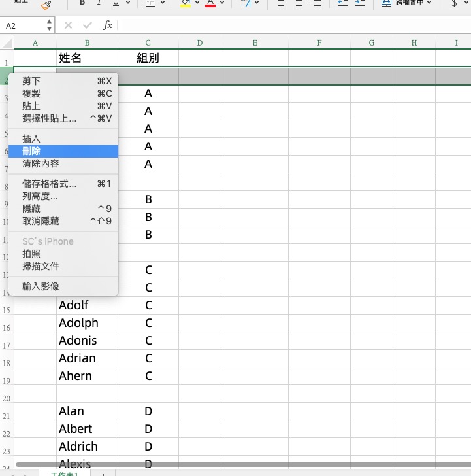Select column H header
This screenshot has width=471, height=476.
(x=414, y=42)
